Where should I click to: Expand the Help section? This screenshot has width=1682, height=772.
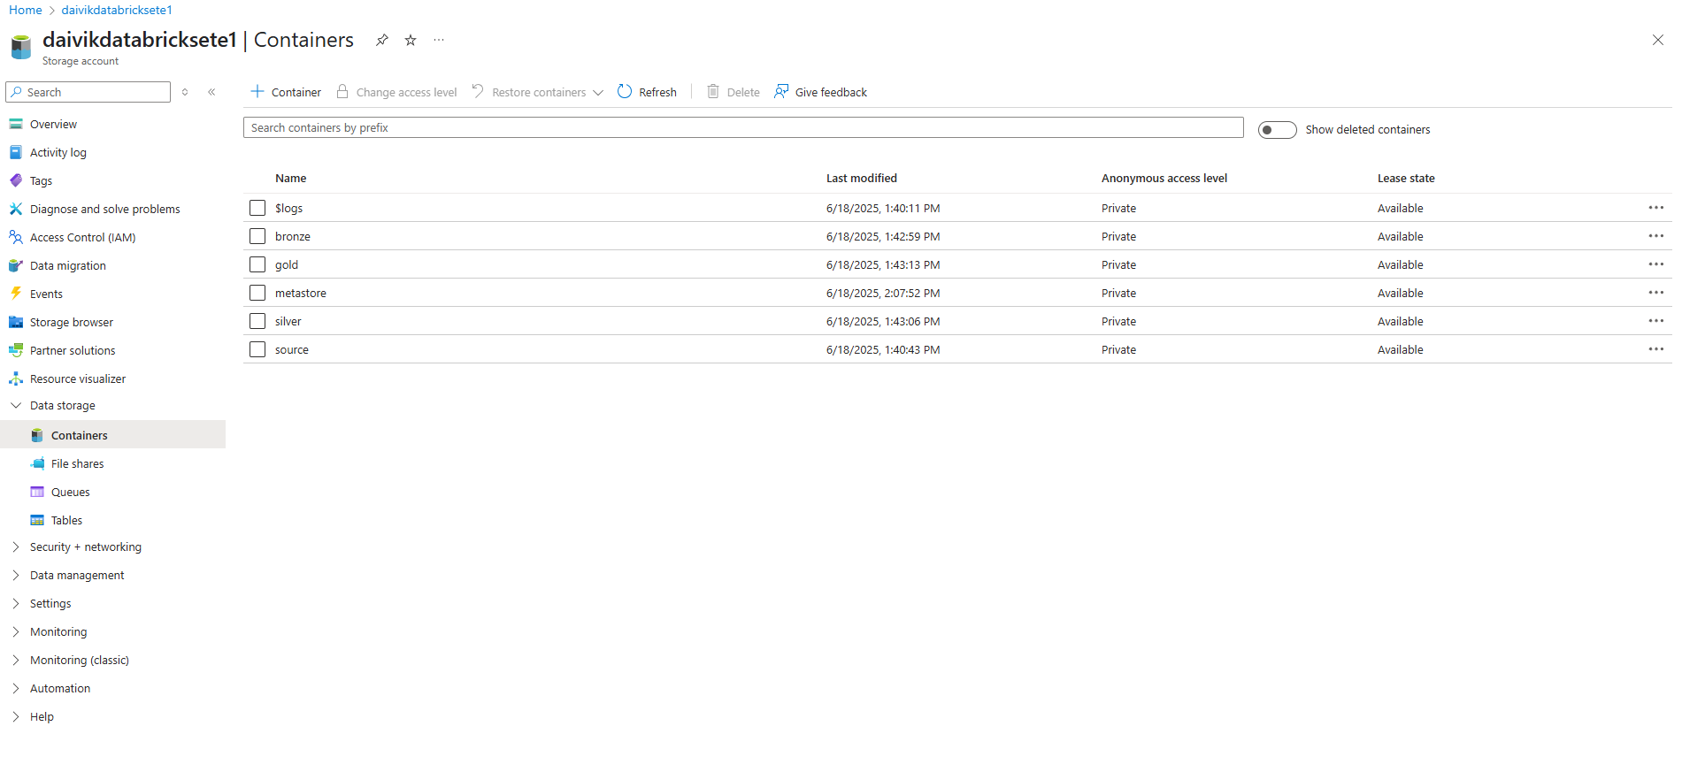(x=16, y=716)
